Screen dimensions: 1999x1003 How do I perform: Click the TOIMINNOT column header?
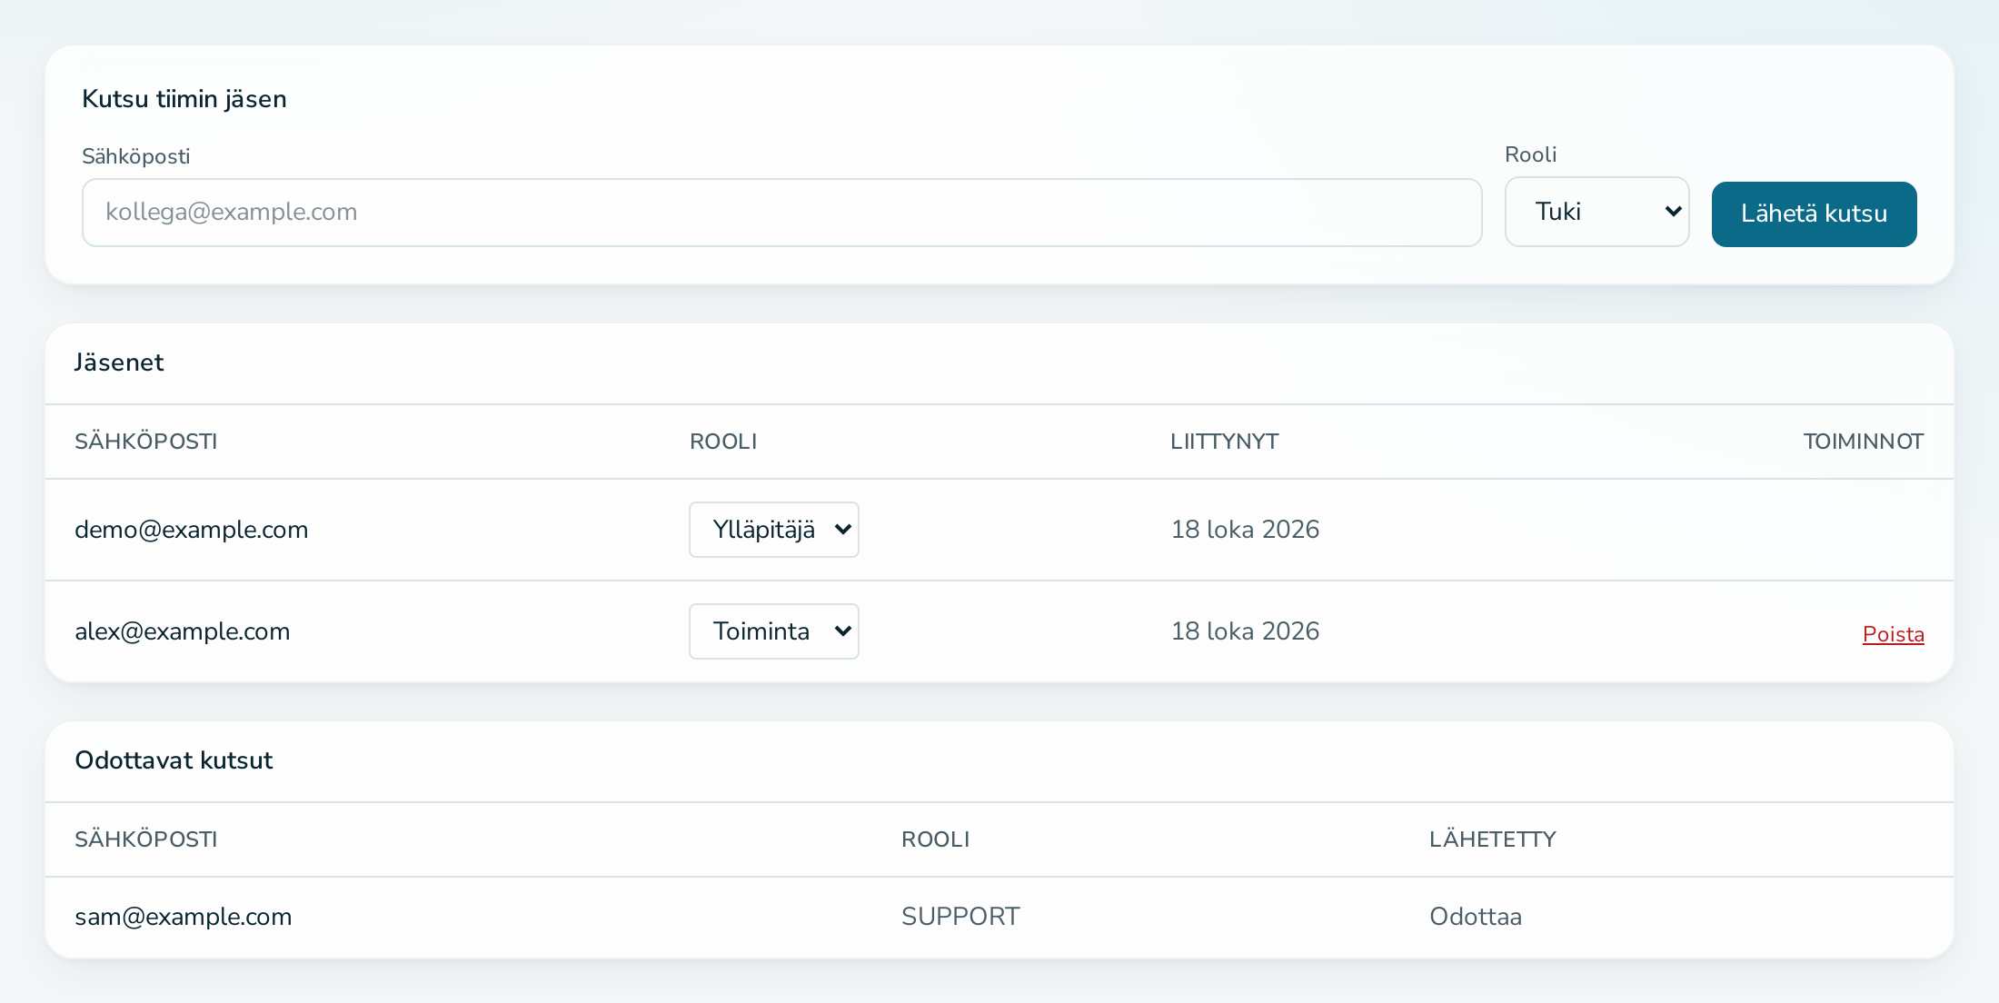[x=1864, y=442]
